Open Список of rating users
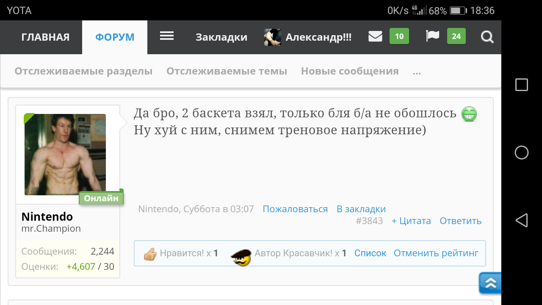Viewport: 542px width, 305px height. [370, 253]
